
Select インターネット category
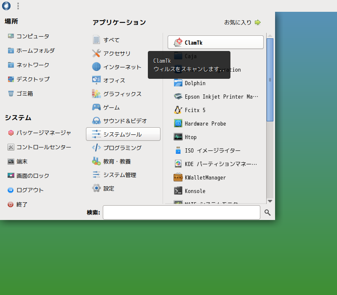tap(123, 67)
